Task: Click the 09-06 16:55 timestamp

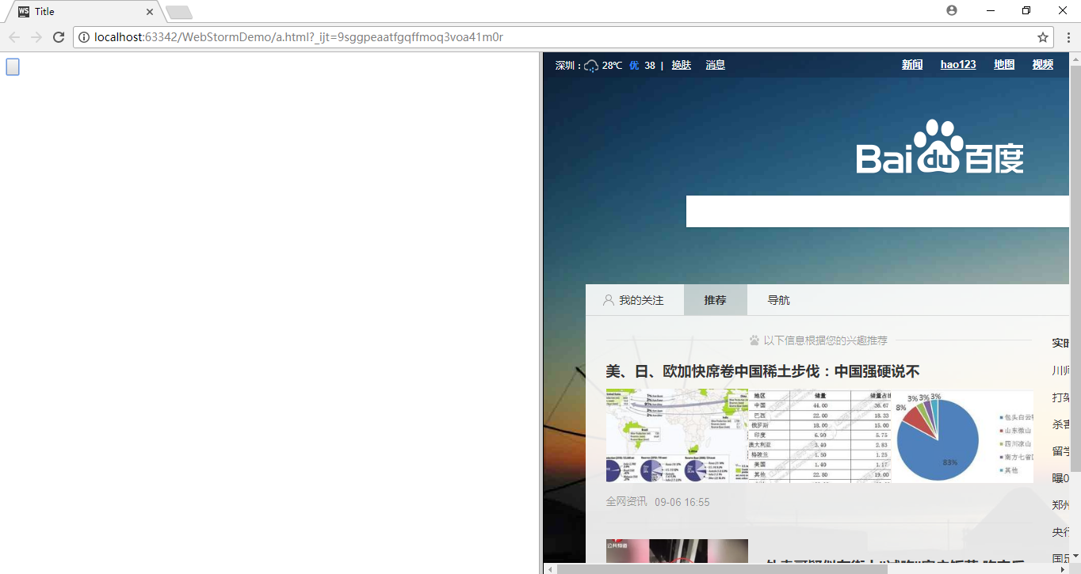Action: [682, 502]
